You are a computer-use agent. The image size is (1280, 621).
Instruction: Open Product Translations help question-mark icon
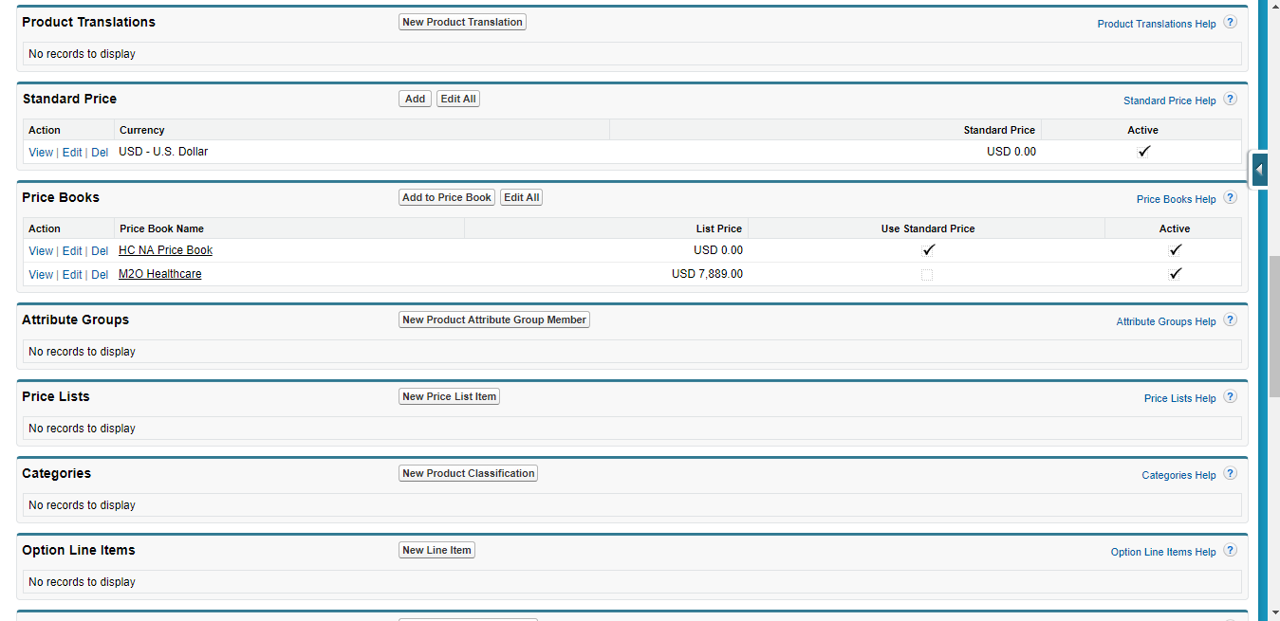tap(1230, 22)
